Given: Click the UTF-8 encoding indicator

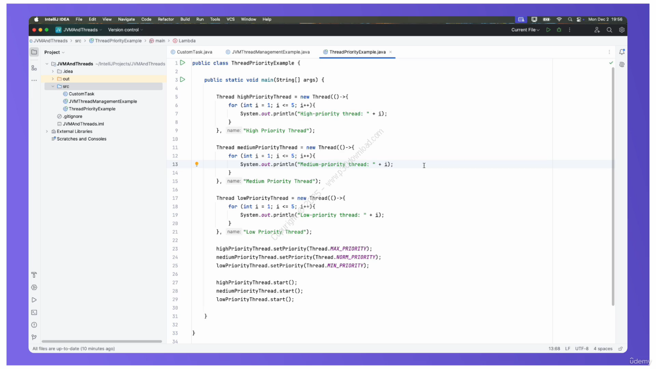Looking at the screenshot, I should (x=582, y=348).
